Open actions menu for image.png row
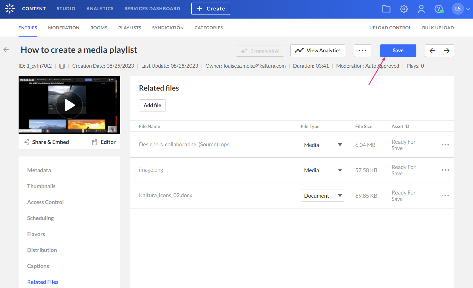The image size is (473, 288). pyautogui.click(x=445, y=170)
